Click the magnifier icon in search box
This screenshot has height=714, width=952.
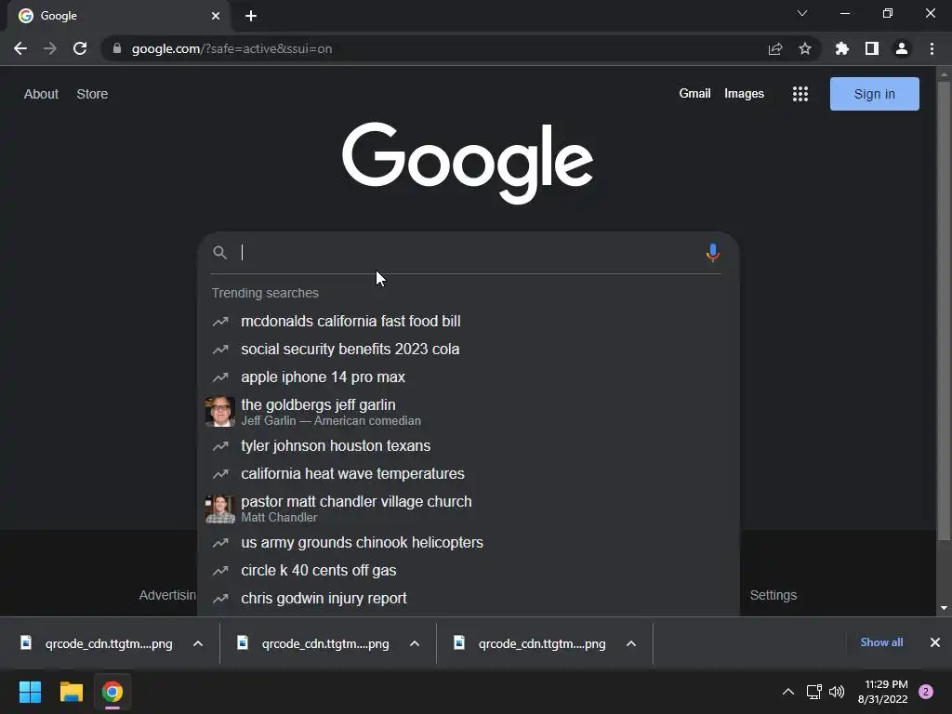tap(219, 253)
